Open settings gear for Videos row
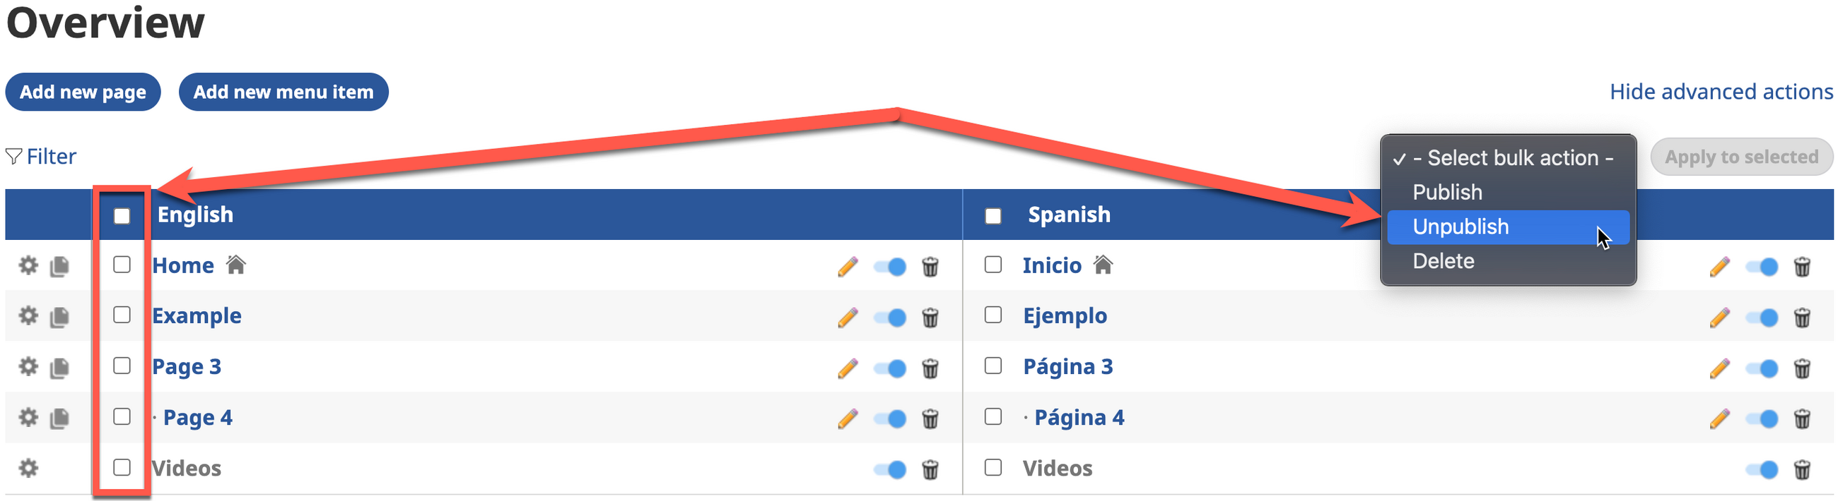 tap(28, 469)
